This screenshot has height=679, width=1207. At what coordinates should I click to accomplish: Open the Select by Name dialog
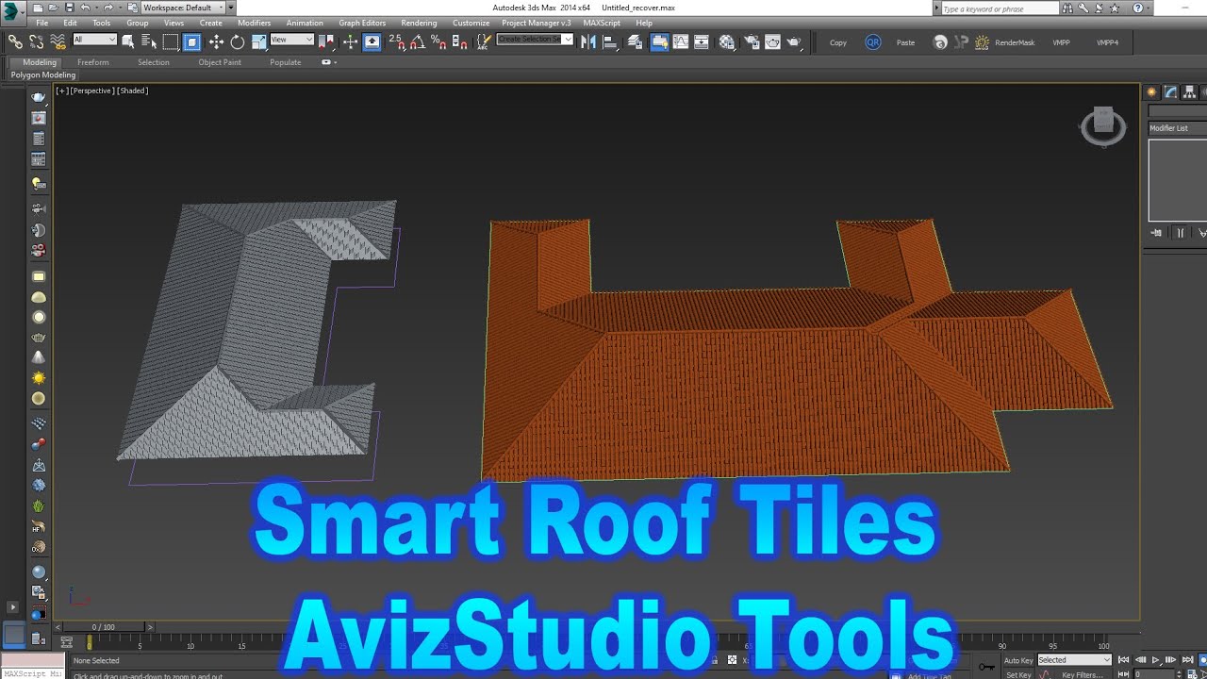coord(149,41)
